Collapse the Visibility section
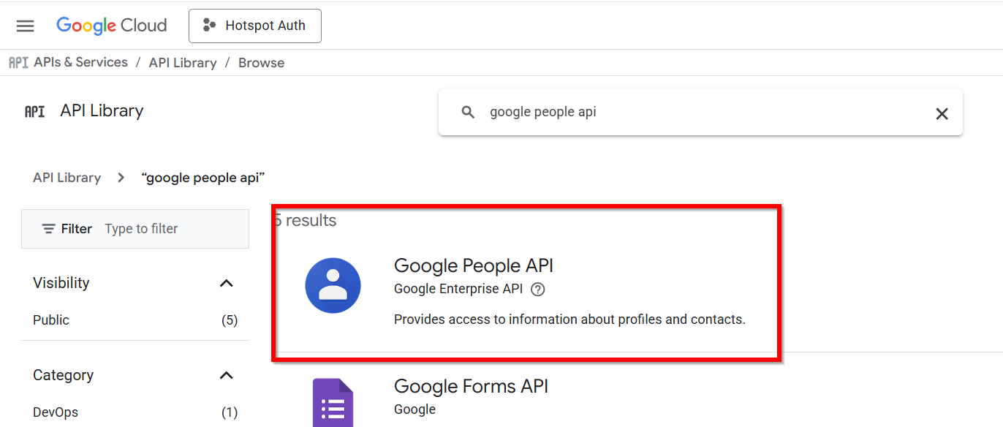The width and height of the screenshot is (1003, 427). click(227, 283)
